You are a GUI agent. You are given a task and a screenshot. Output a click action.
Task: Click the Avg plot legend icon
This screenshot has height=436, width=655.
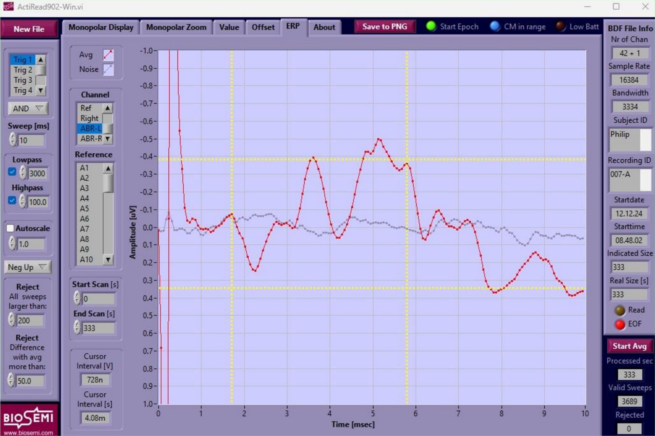click(x=108, y=55)
